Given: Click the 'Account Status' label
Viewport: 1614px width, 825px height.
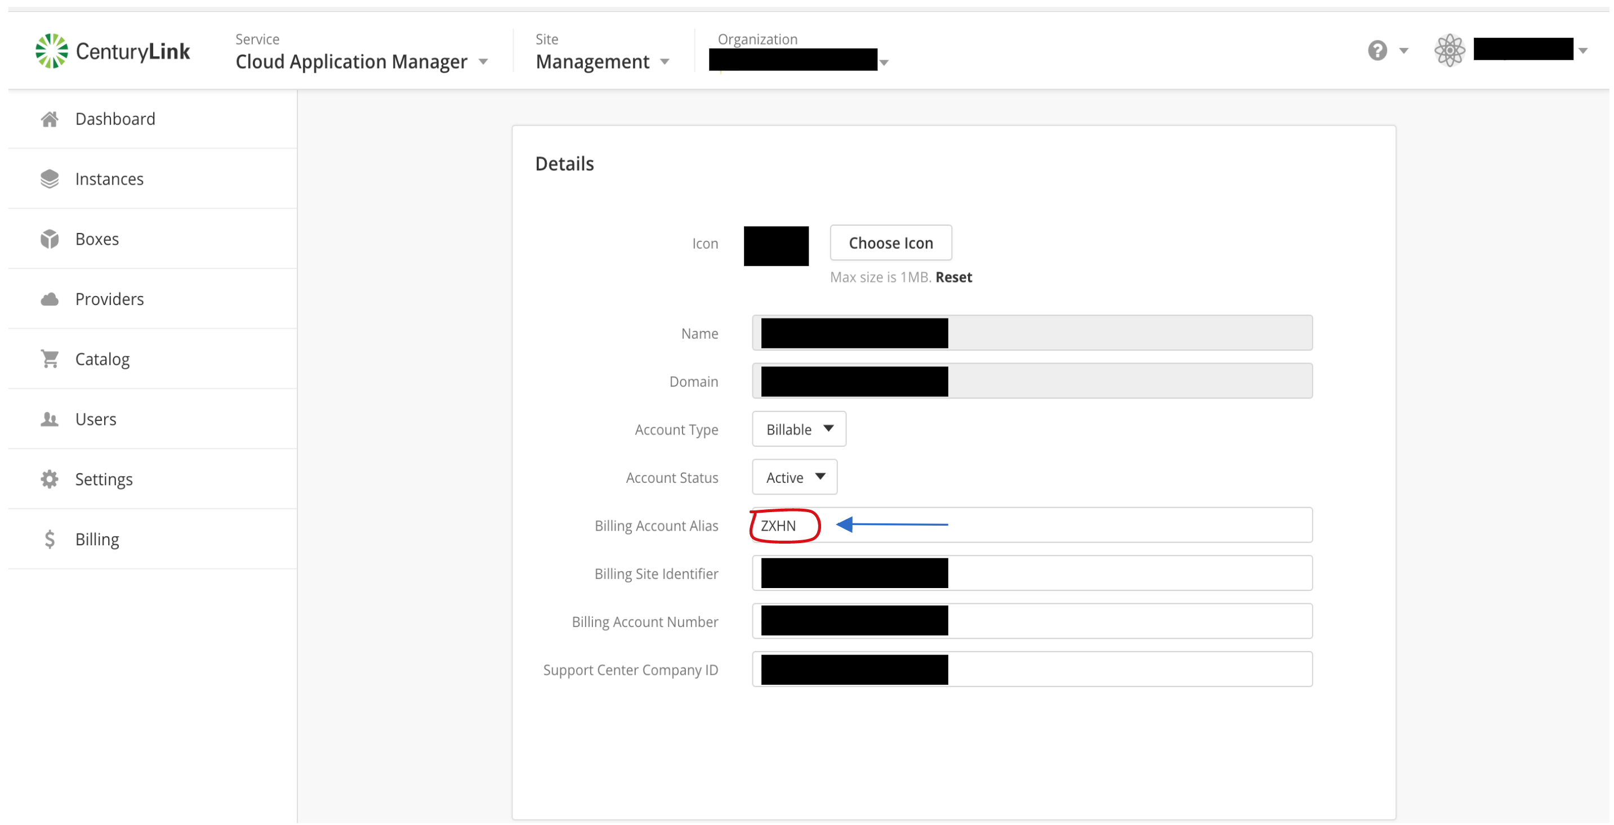Looking at the screenshot, I should click(x=672, y=478).
